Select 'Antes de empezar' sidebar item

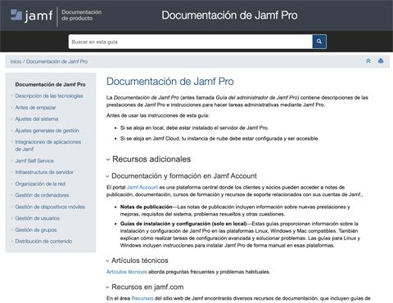pyautogui.click(x=35, y=108)
